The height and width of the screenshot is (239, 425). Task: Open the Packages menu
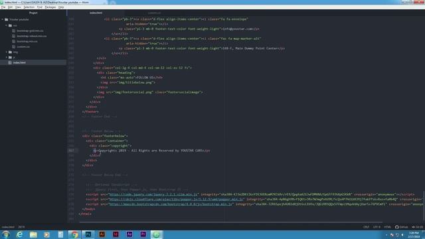[x=50, y=7]
